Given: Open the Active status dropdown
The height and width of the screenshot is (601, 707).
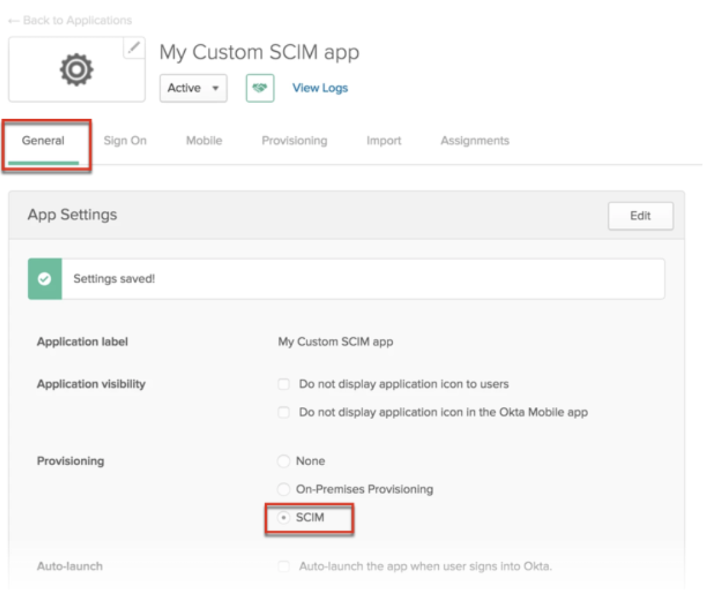Looking at the screenshot, I should click(x=193, y=88).
